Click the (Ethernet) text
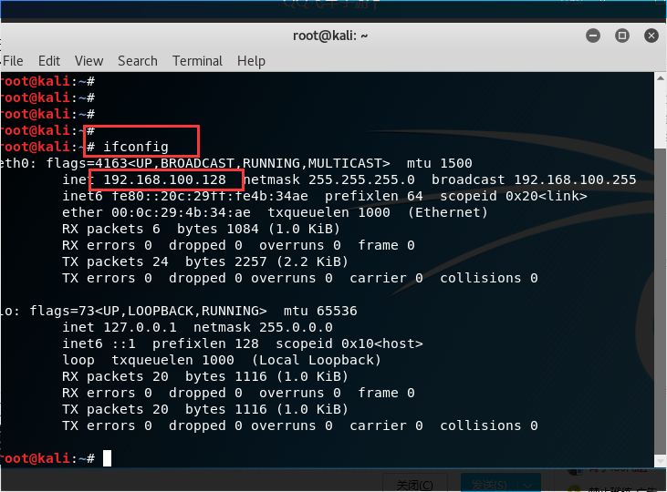Image resolution: width=667 pixels, height=492 pixels. [x=447, y=212]
